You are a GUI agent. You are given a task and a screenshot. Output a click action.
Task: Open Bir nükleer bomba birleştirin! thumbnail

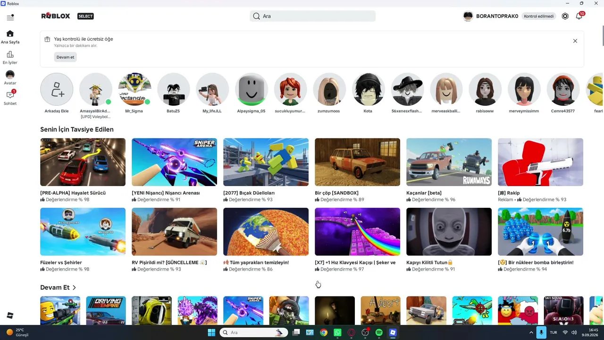coord(541,232)
